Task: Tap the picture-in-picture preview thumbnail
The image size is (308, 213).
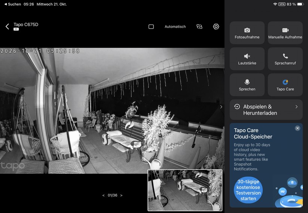Action: pyautogui.click(x=185, y=190)
